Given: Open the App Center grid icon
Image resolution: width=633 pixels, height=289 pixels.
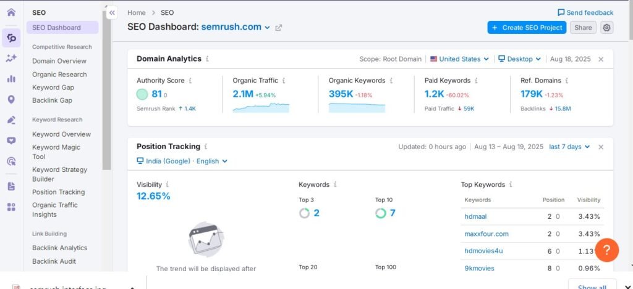Looking at the screenshot, I should tap(11, 207).
